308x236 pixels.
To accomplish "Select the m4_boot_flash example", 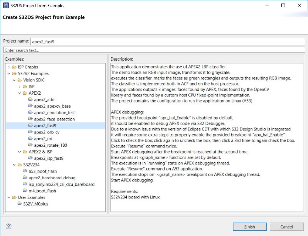I will point(42,191).
